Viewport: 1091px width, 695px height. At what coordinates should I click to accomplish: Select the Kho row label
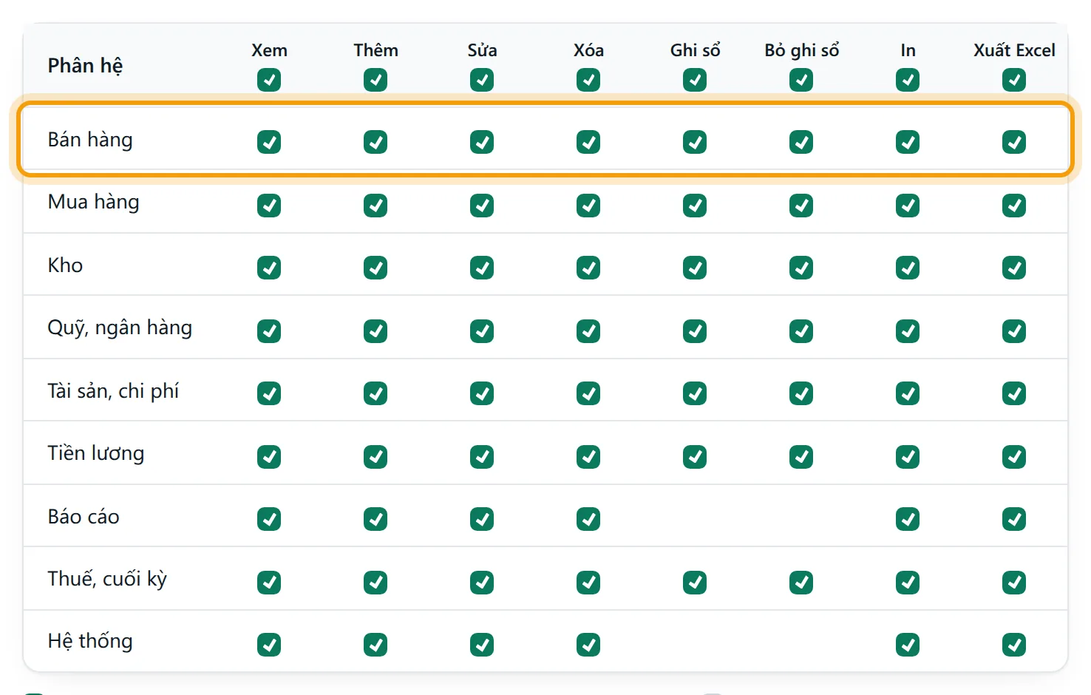pos(65,265)
